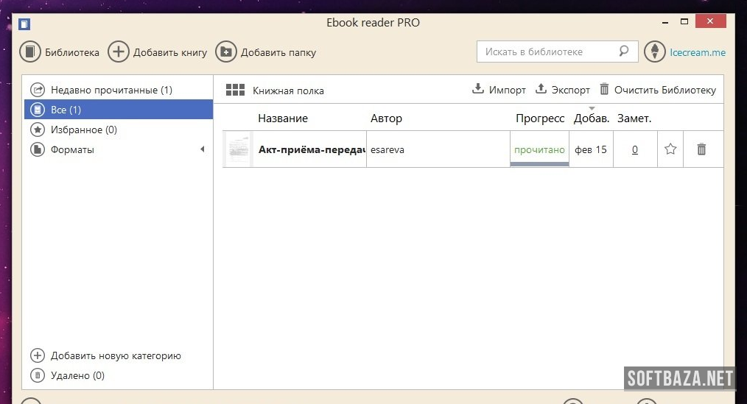Click the Icecream logo icon
Viewport: 747px width, 404px height.
click(x=654, y=52)
